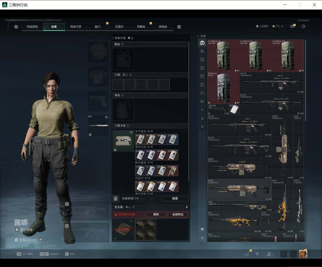Swap the keycard case with its arrows icon

[x=131, y=132]
